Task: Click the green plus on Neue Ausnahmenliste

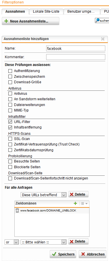Action: click(x=6, y=21)
